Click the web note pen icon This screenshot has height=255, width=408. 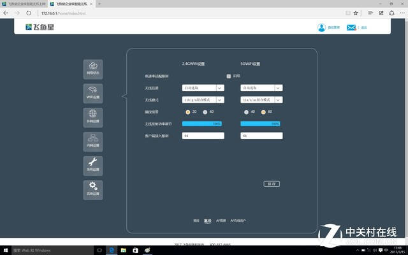(x=381, y=13)
